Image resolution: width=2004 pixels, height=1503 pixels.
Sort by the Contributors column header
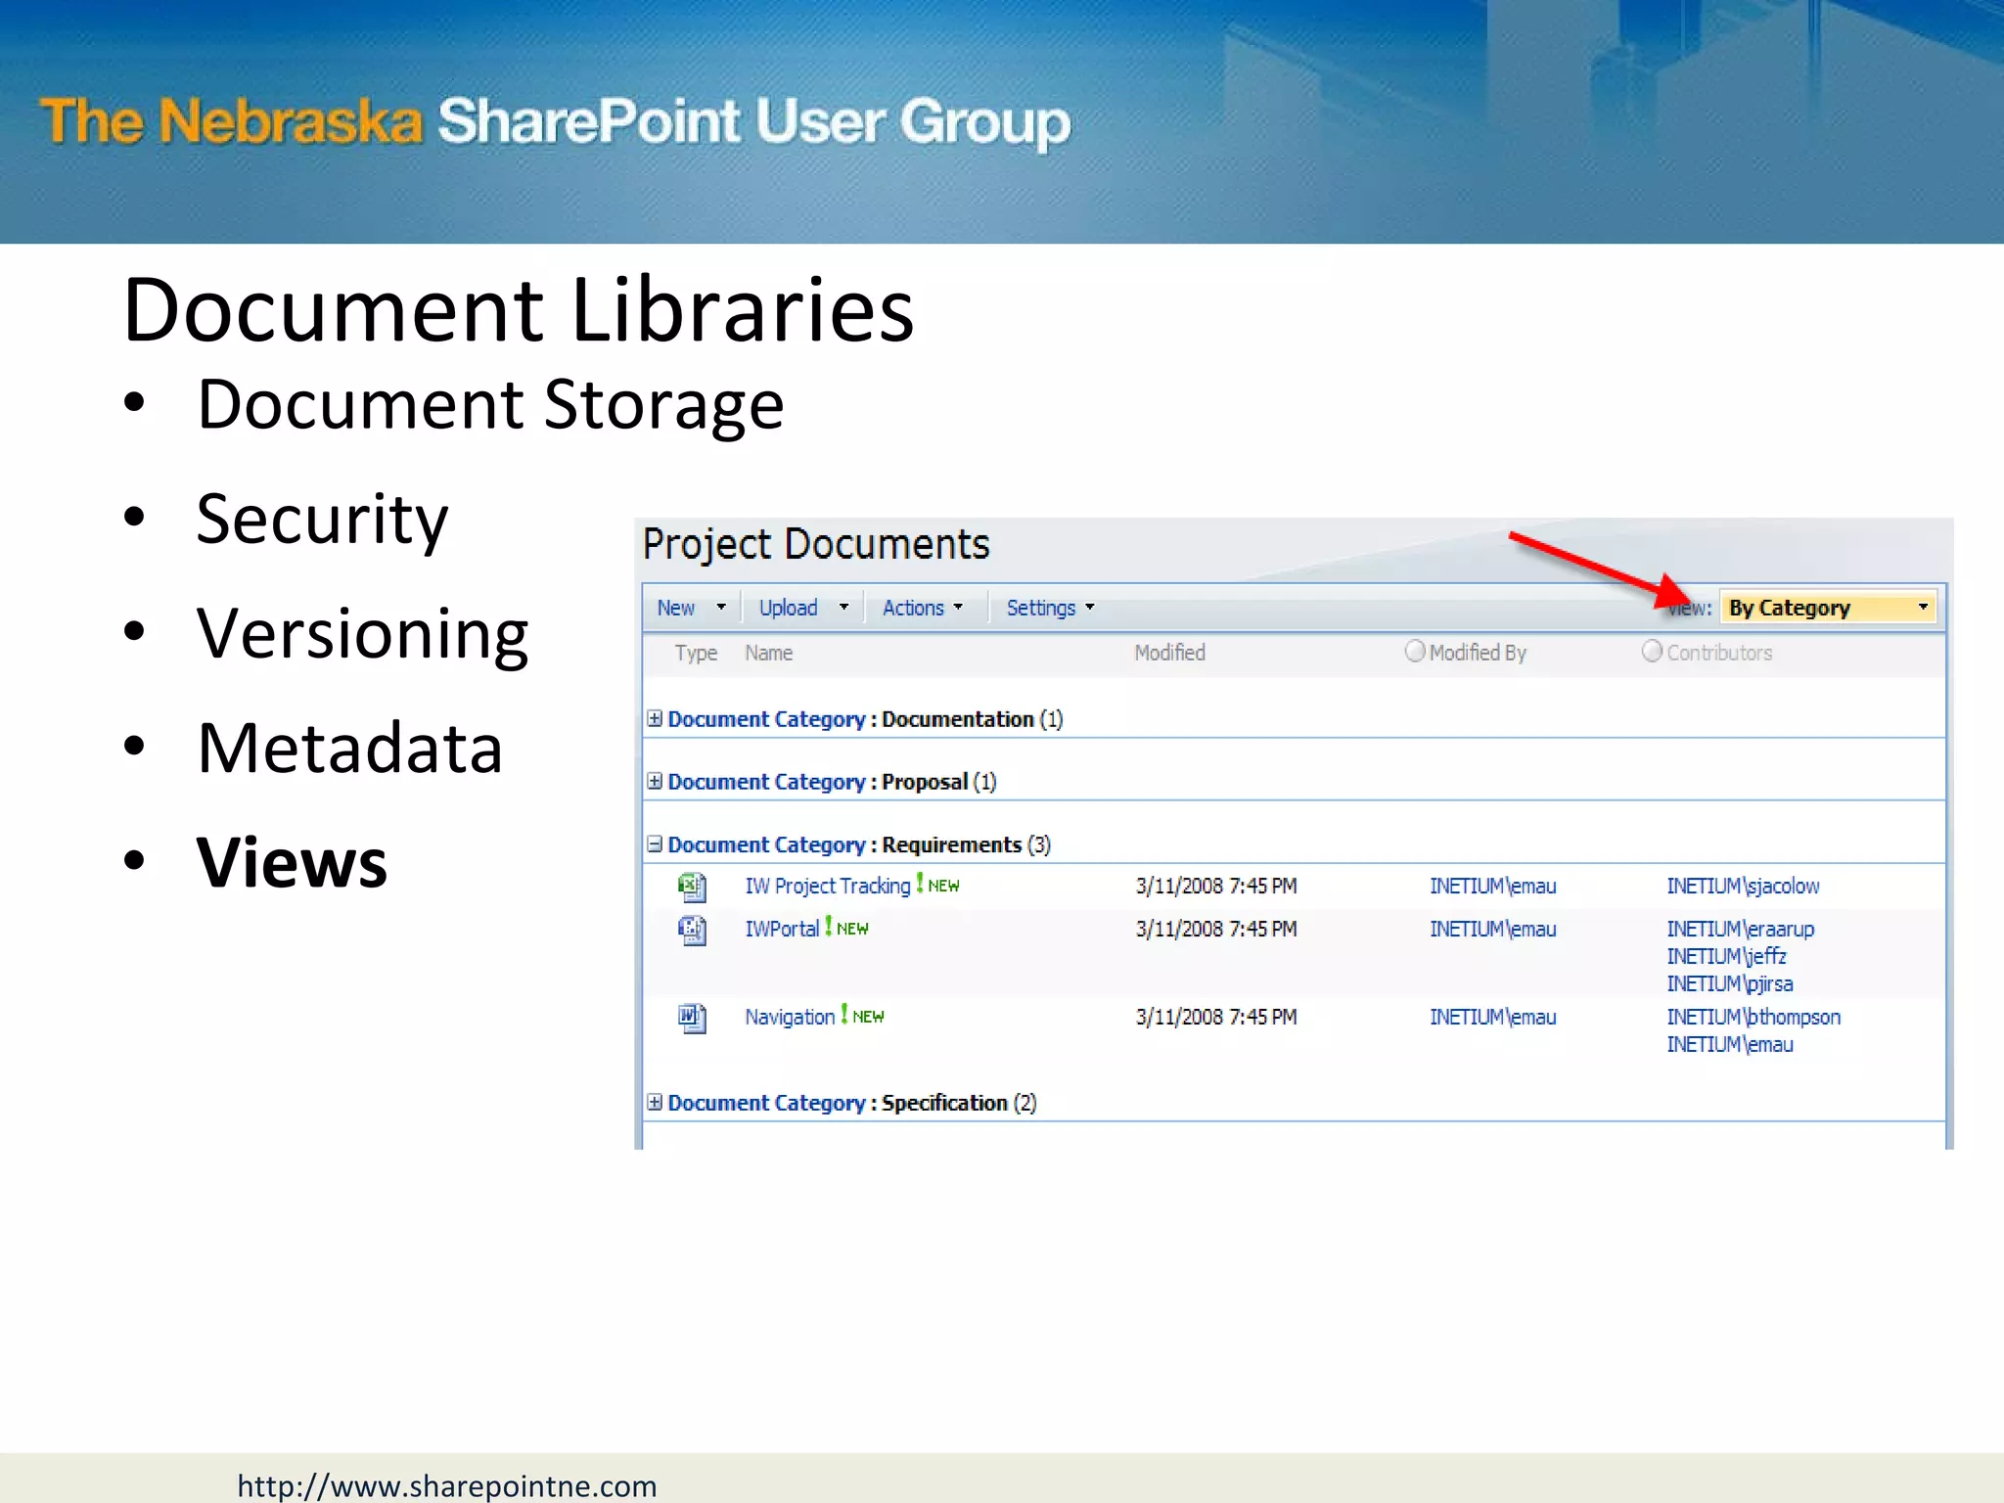coord(1719,653)
